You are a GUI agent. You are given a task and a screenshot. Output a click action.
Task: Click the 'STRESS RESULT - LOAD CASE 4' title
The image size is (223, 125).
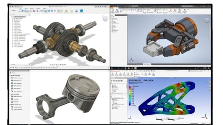pos(141,80)
